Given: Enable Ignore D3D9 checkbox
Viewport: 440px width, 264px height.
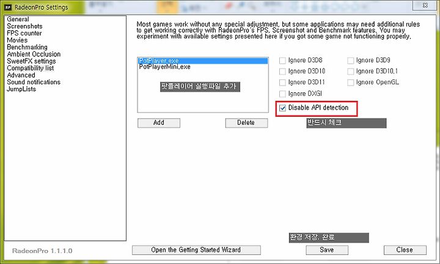Looking at the screenshot, I should [x=351, y=61].
